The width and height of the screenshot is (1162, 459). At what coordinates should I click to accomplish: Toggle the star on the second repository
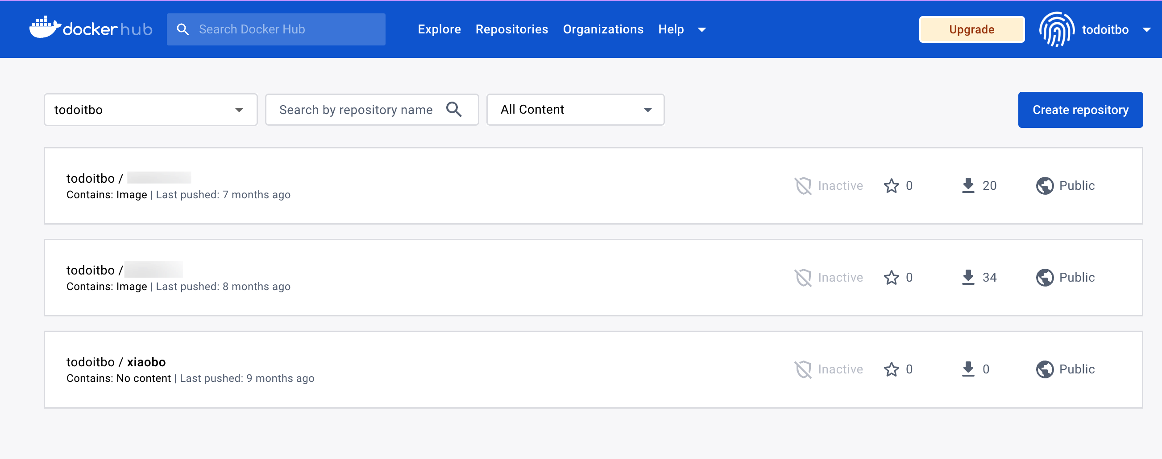pyautogui.click(x=891, y=277)
